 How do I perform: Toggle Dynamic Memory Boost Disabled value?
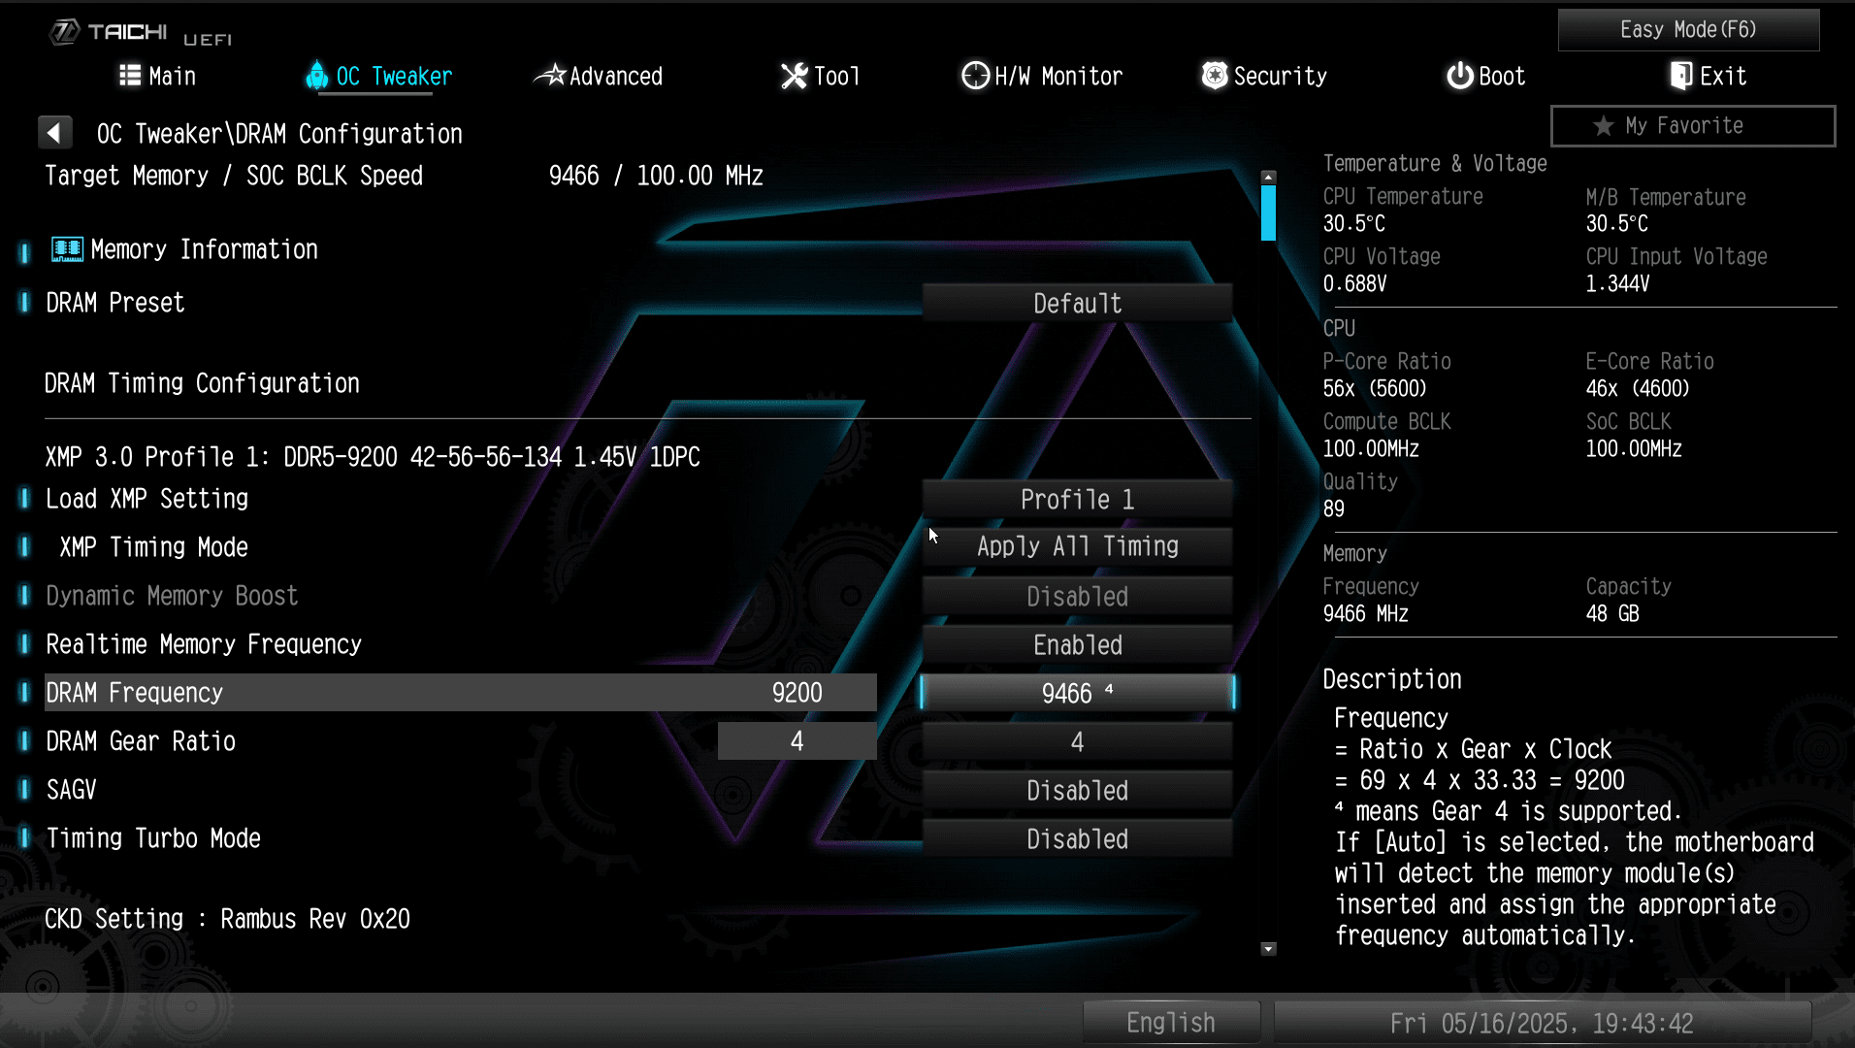[1077, 597]
